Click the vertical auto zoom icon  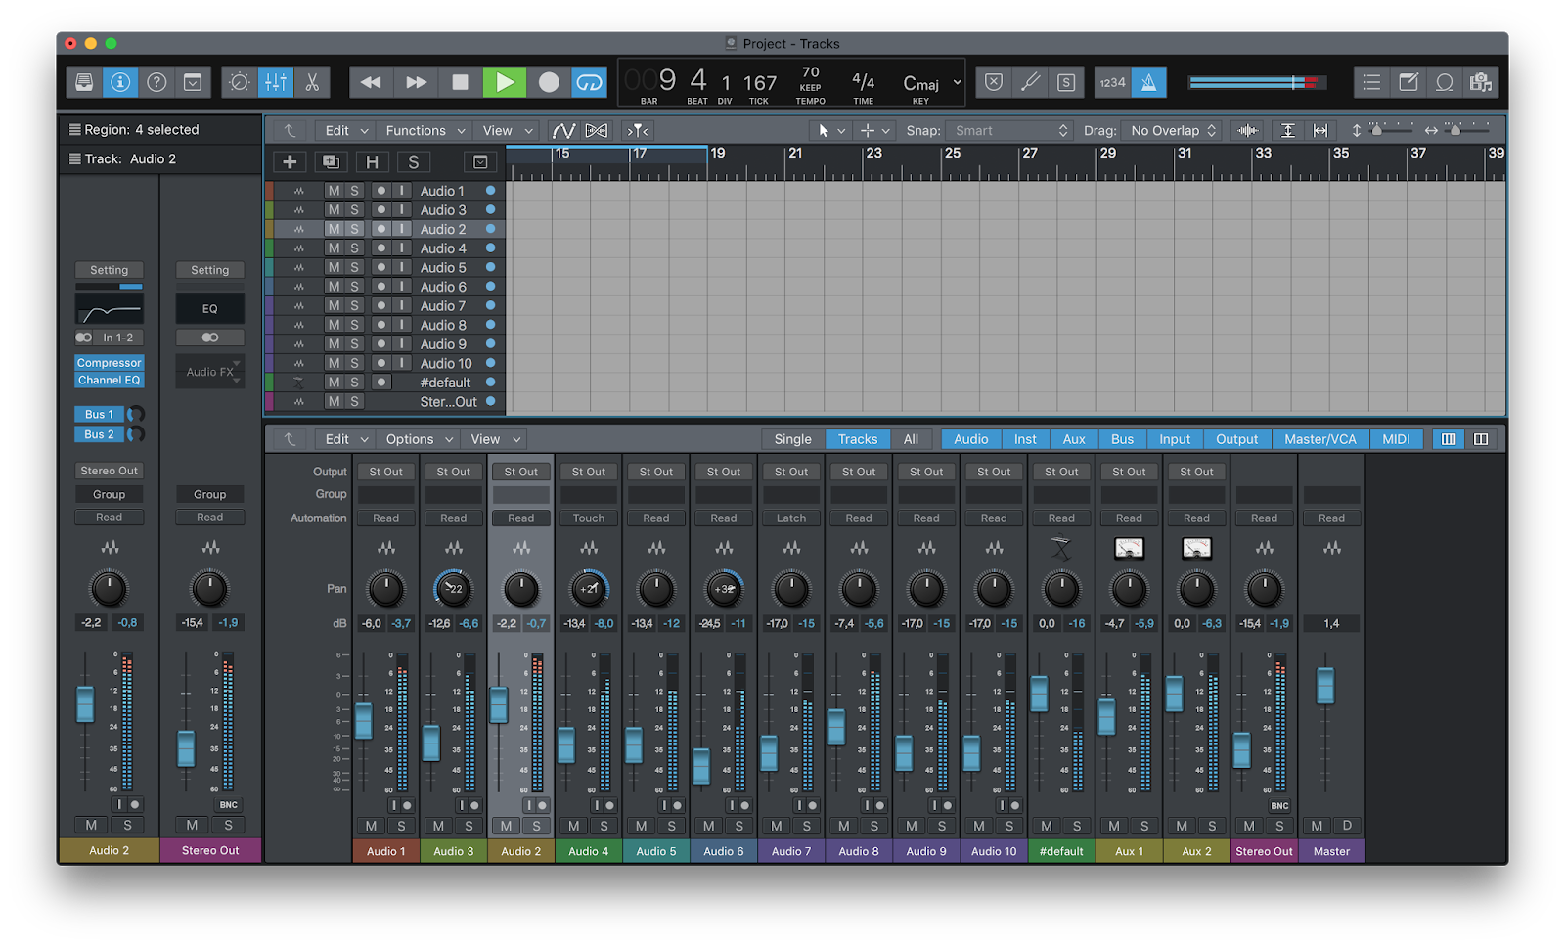pyautogui.click(x=1288, y=130)
